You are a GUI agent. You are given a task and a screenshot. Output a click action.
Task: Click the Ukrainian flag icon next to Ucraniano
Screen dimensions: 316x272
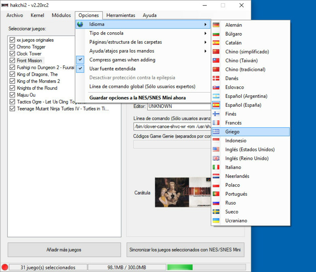coord(216,221)
